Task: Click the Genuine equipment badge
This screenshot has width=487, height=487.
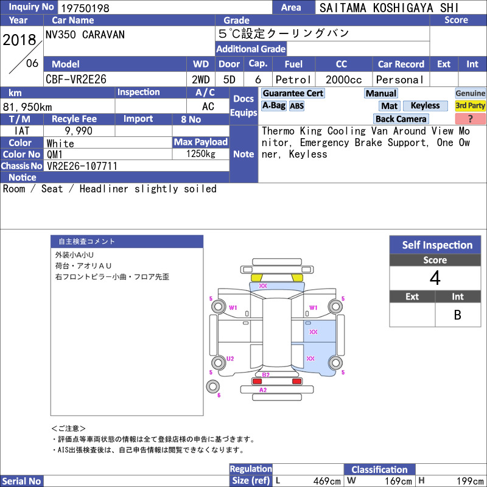Action: coord(470,93)
